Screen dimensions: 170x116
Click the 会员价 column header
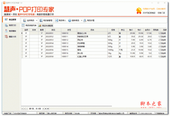tap(148, 30)
